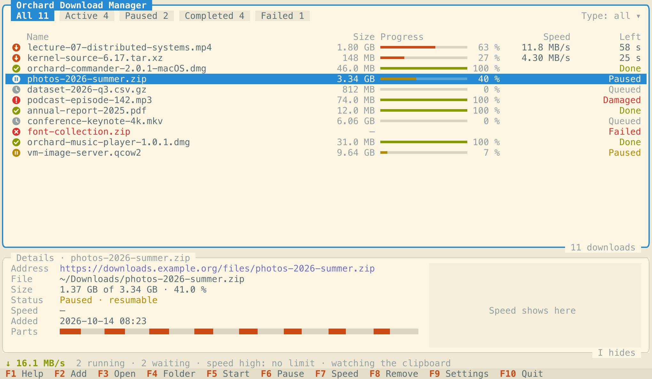The image size is (652, 379).
Task: Click F2 Add to add a download
Action: 71,374
